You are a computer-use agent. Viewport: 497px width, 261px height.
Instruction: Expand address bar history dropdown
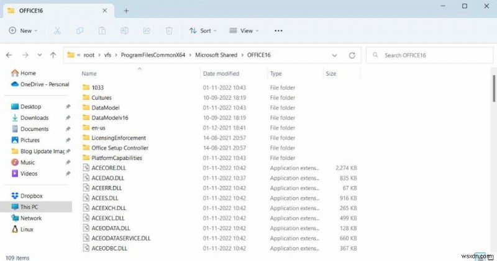click(334, 55)
